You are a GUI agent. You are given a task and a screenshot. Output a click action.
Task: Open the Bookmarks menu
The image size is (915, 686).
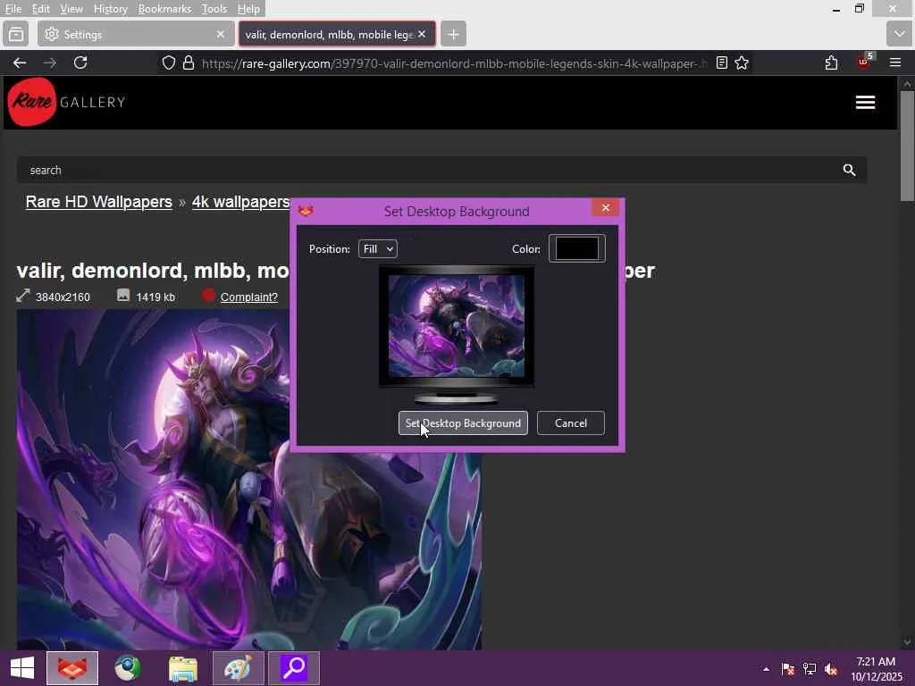[x=164, y=9]
